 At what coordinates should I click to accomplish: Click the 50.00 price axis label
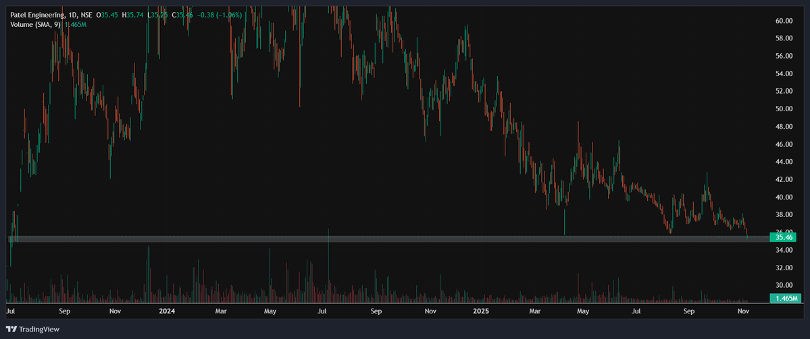coord(784,109)
